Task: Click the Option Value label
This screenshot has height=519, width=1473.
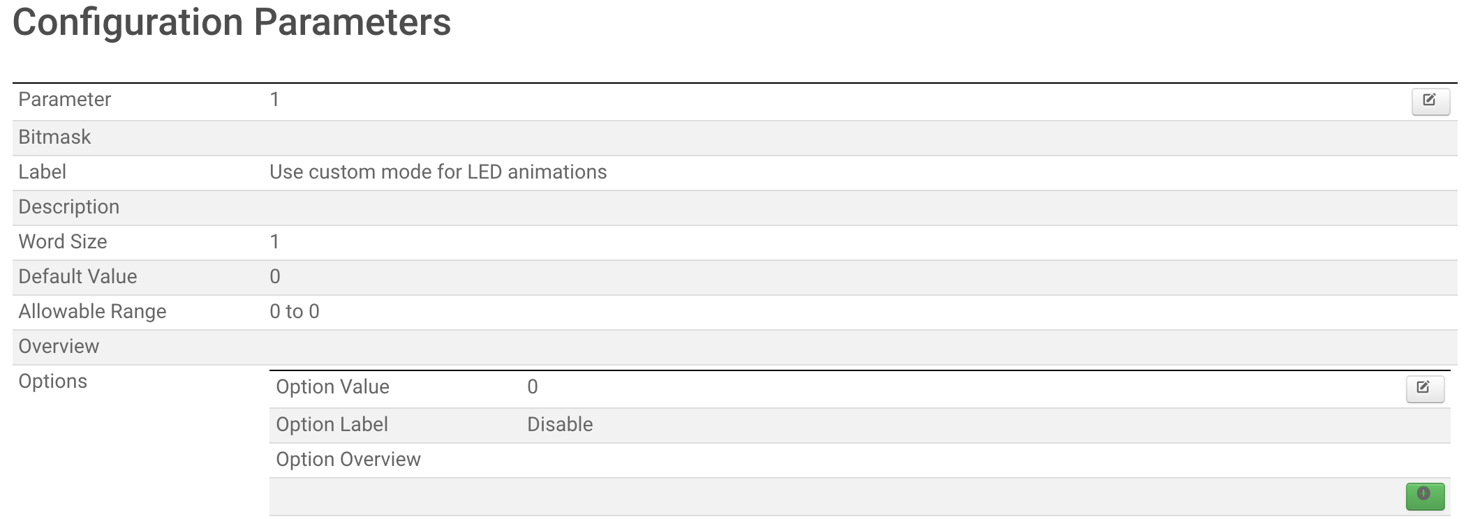Action: [x=332, y=387]
